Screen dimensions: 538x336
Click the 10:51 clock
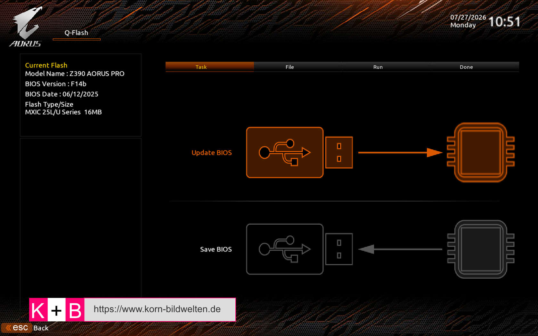point(504,22)
